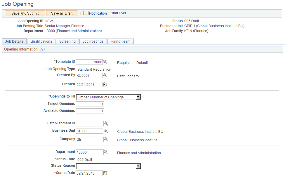The height and width of the screenshot is (181, 285).
Task: Click the Available Openings input field
Action: click(x=90, y=111)
